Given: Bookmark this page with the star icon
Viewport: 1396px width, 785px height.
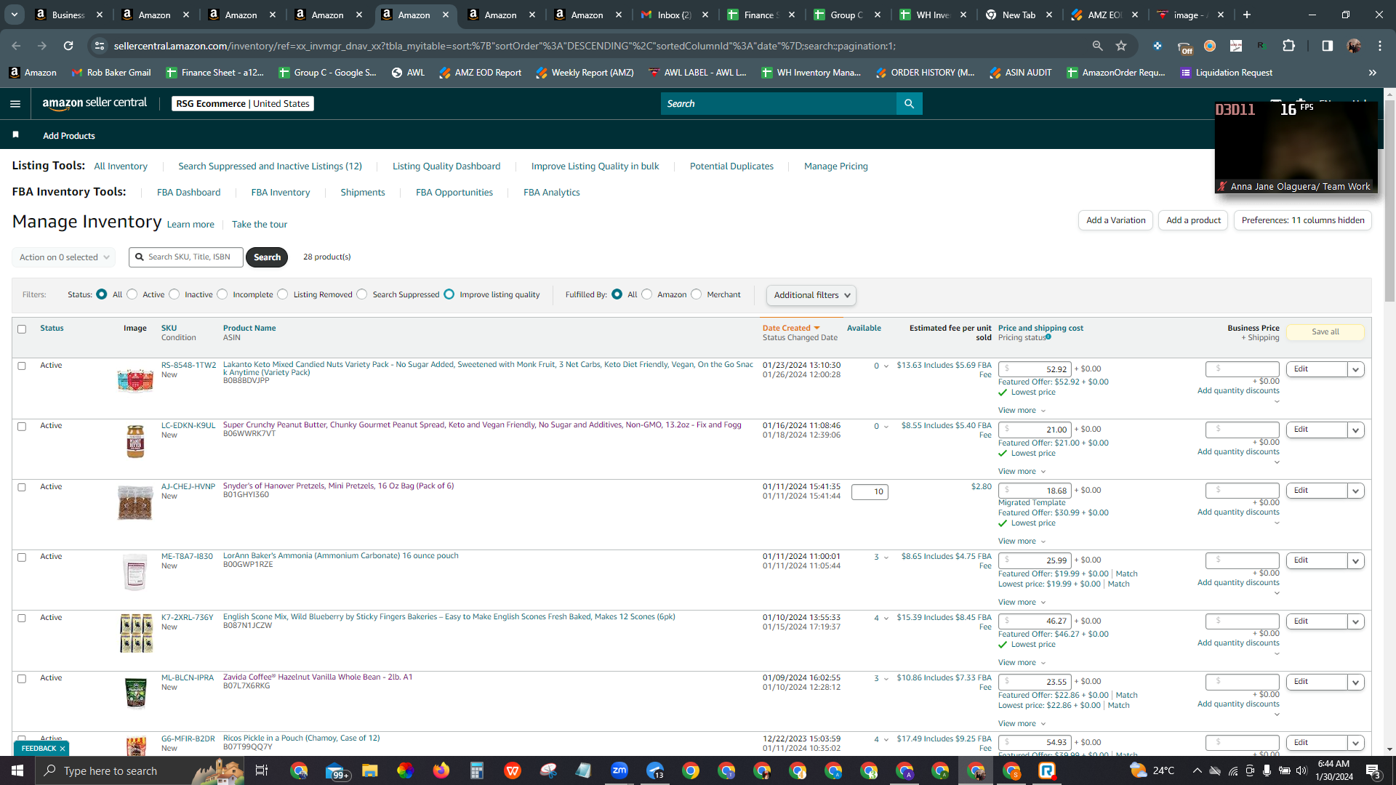Looking at the screenshot, I should (1121, 46).
